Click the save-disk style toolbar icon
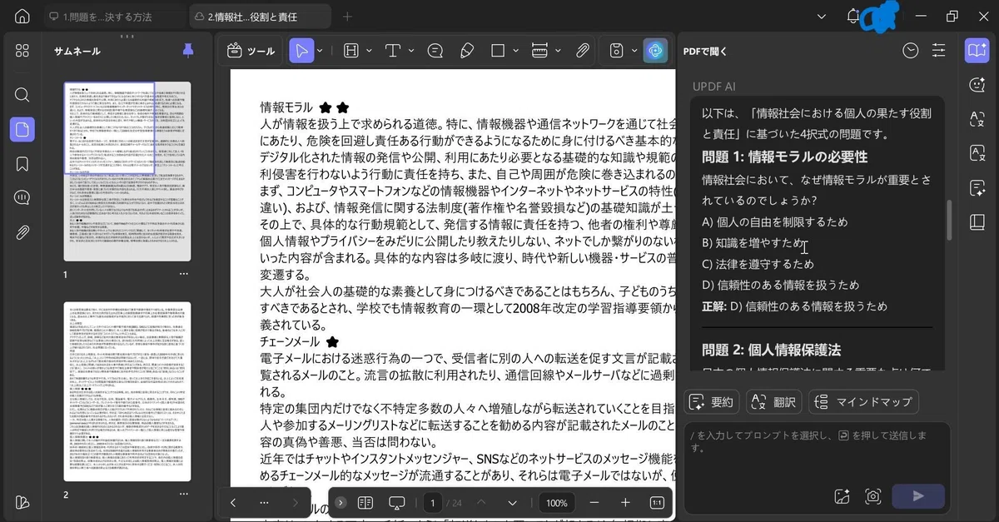Image resolution: width=999 pixels, height=522 pixels. pyautogui.click(x=617, y=51)
